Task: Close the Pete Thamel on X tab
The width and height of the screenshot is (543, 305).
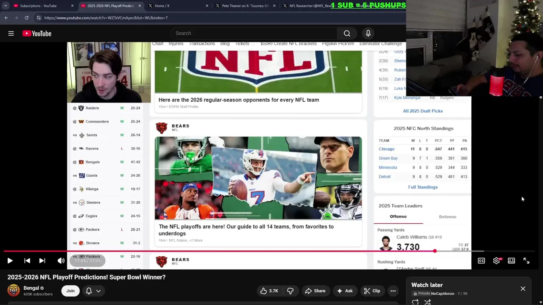Action: point(274,6)
